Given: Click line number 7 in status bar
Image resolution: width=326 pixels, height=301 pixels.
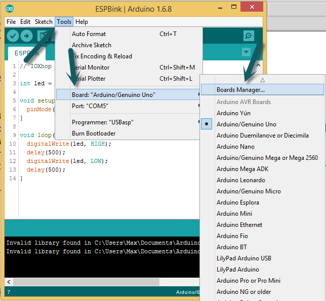Looking at the screenshot, I should click(x=9, y=292).
